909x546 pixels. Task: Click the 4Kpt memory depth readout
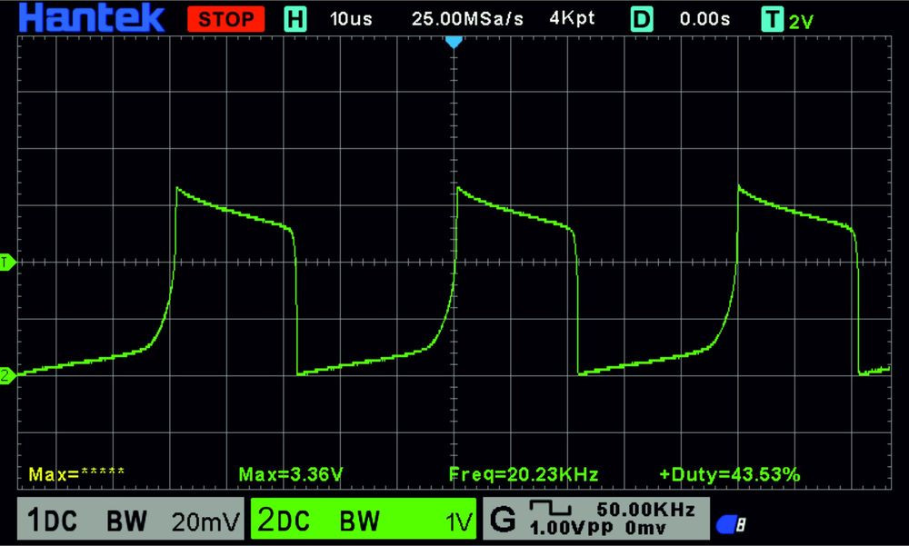[x=572, y=18]
